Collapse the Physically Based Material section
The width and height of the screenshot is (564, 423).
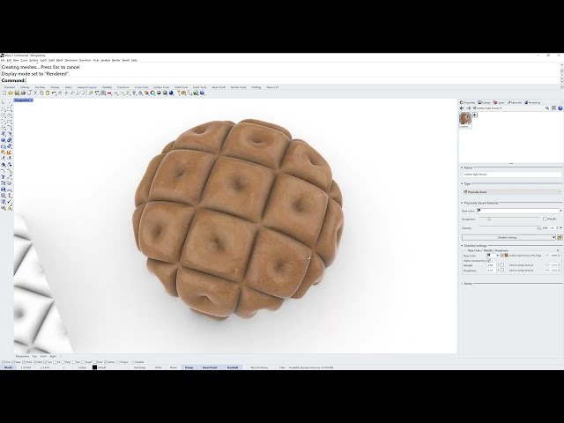click(462, 203)
